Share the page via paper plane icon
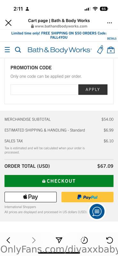 coord(59,240)
